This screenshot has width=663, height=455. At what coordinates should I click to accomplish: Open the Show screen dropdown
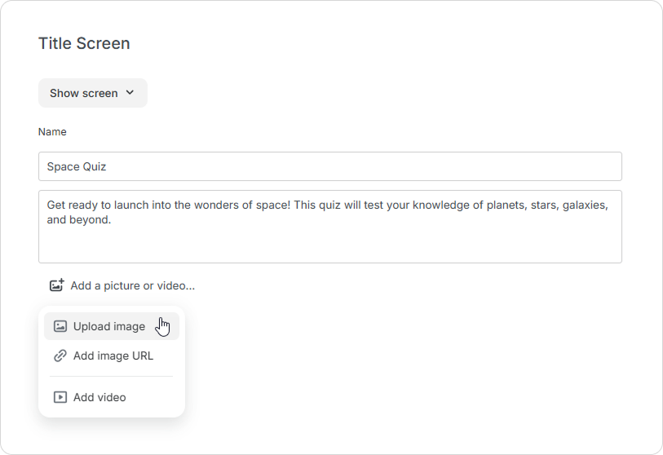93,93
